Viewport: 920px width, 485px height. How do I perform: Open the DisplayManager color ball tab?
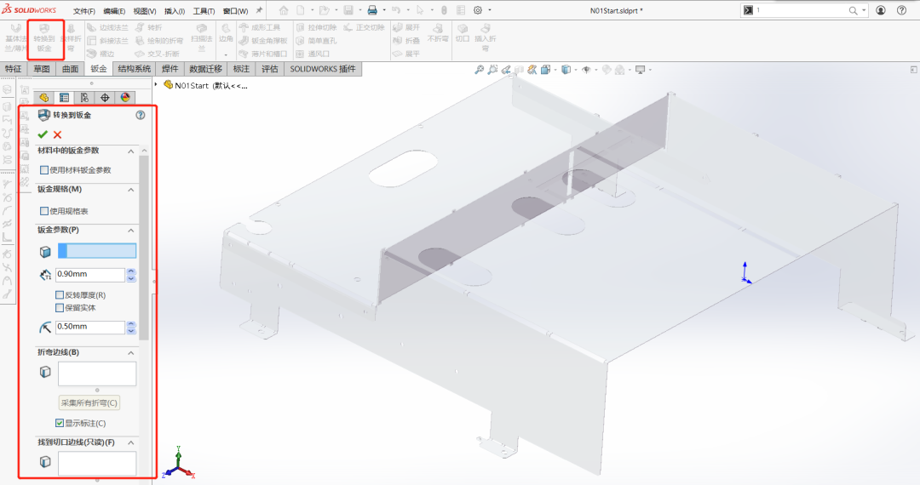[x=125, y=97]
